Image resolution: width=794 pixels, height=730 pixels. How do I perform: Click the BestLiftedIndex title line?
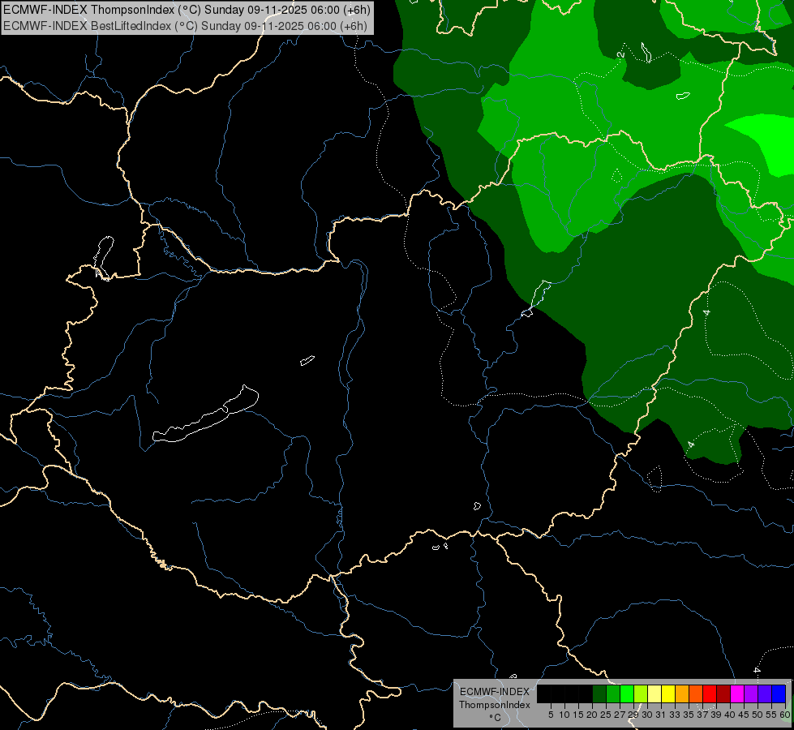185,26
